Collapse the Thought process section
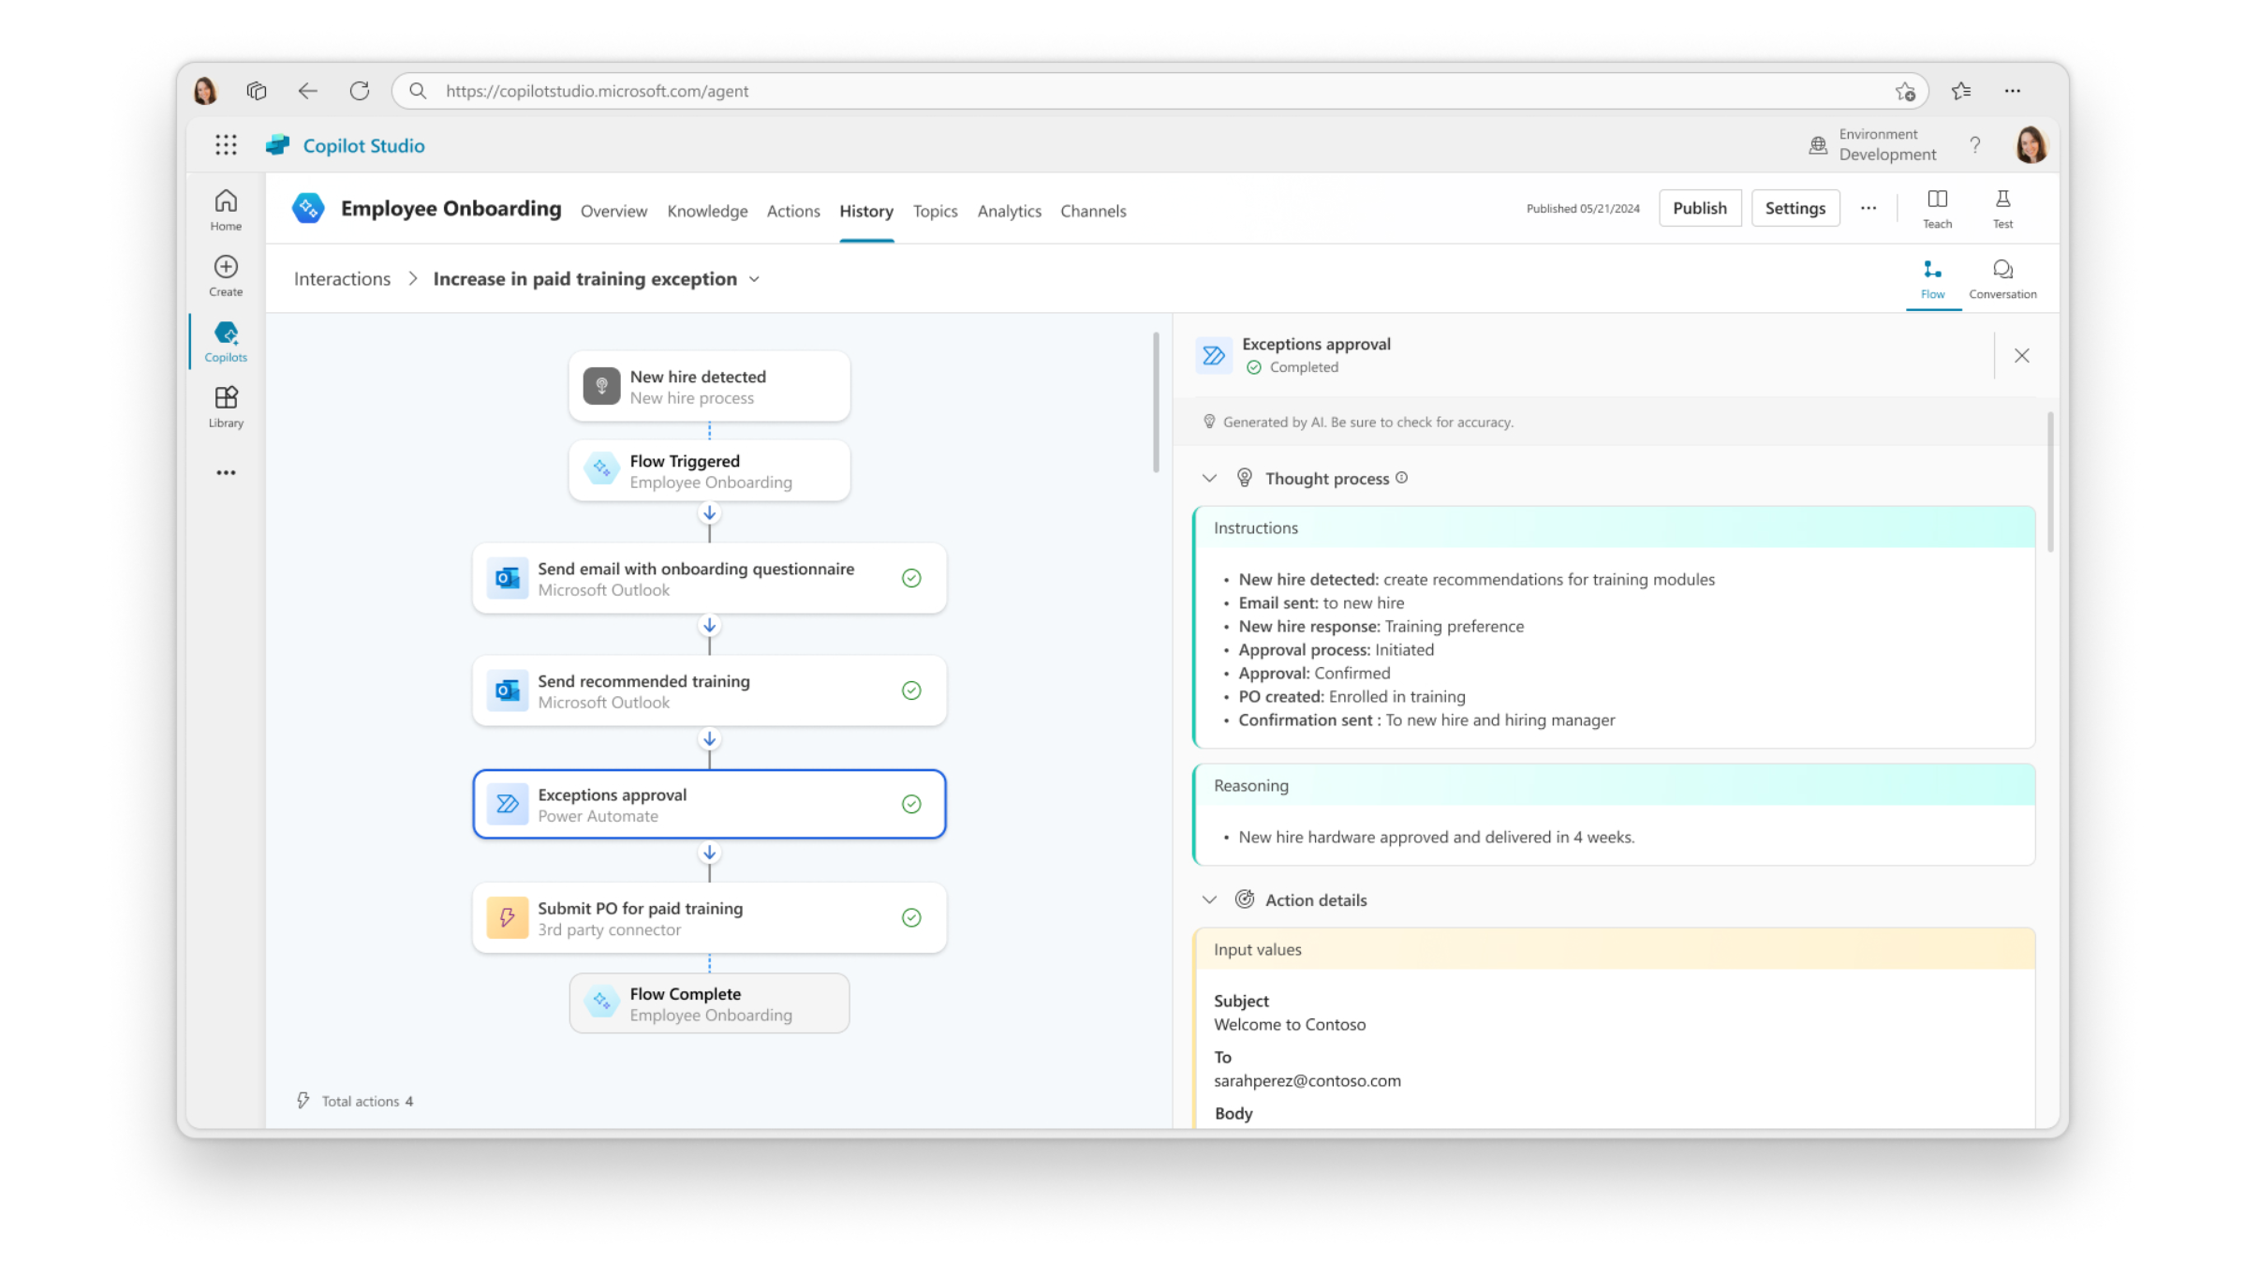This screenshot has height=1262, width=2245. click(x=1209, y=478)
